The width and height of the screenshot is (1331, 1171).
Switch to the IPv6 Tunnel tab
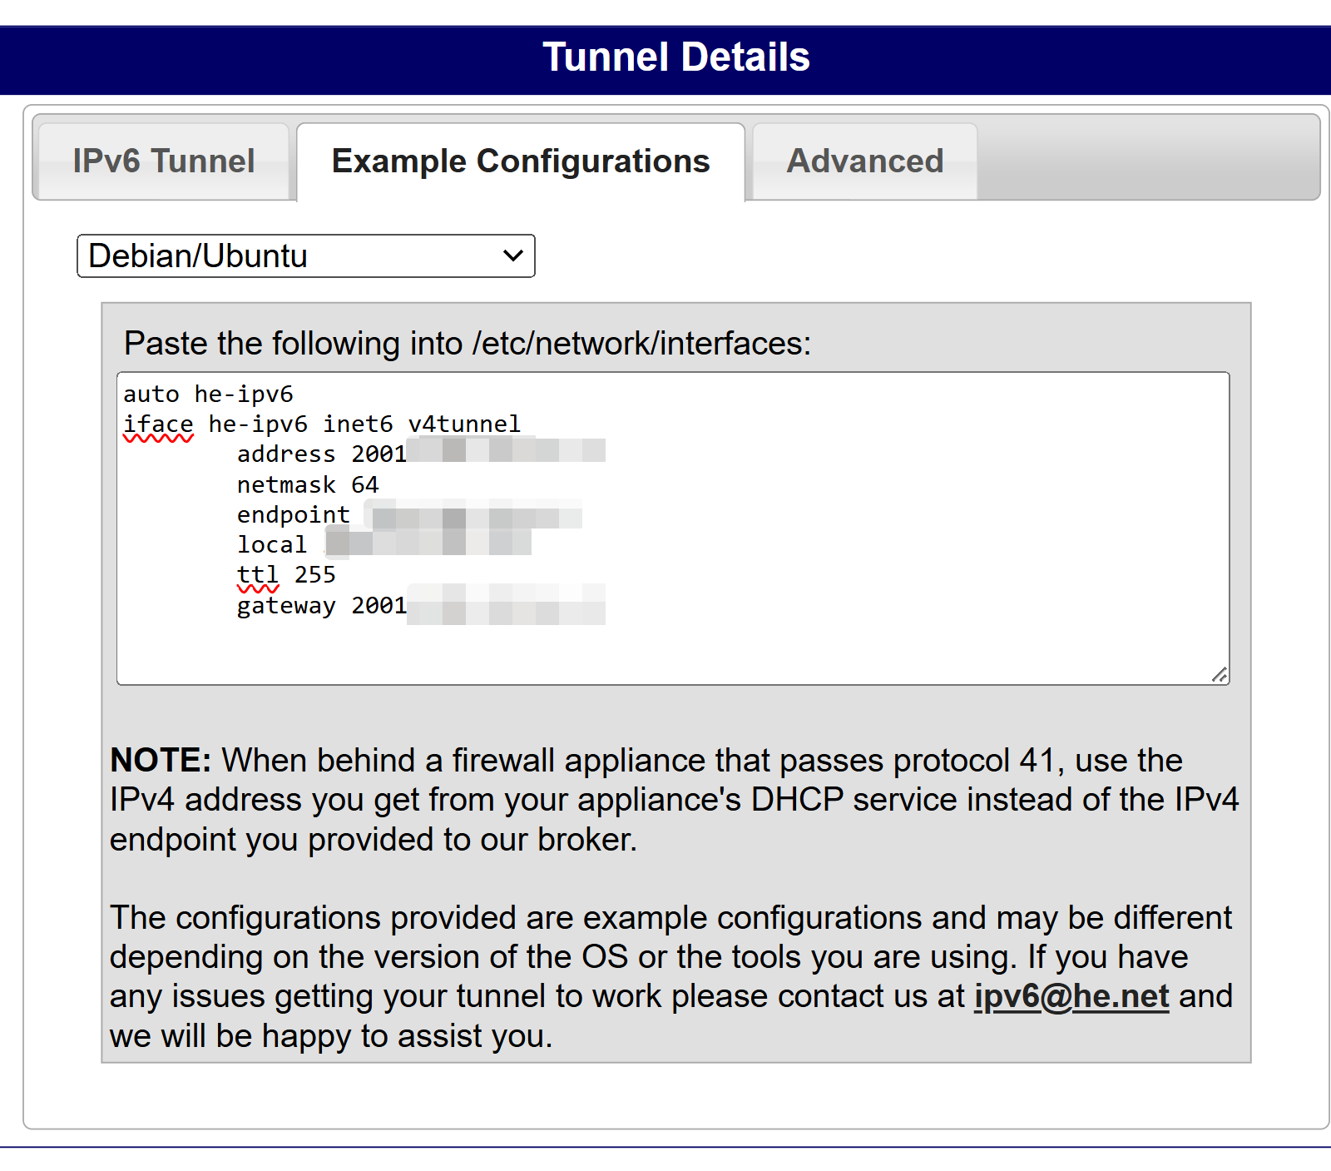(164, 161)
